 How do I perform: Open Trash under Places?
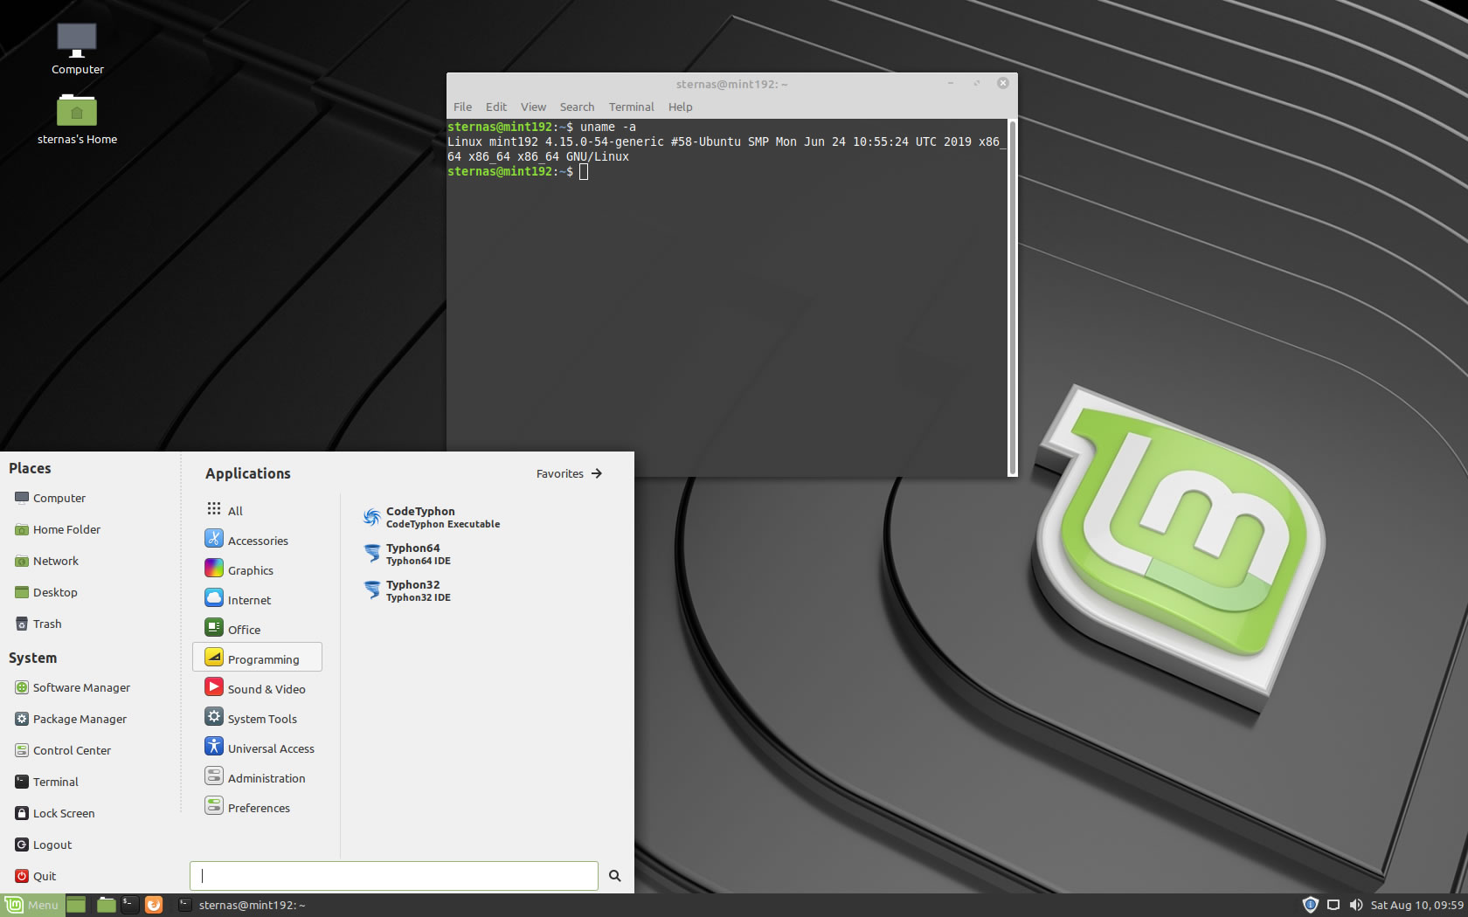point(38,624)
